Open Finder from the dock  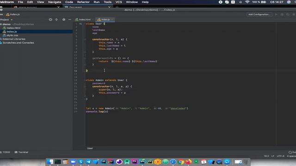pyautogui.click(x=50, y=162)
